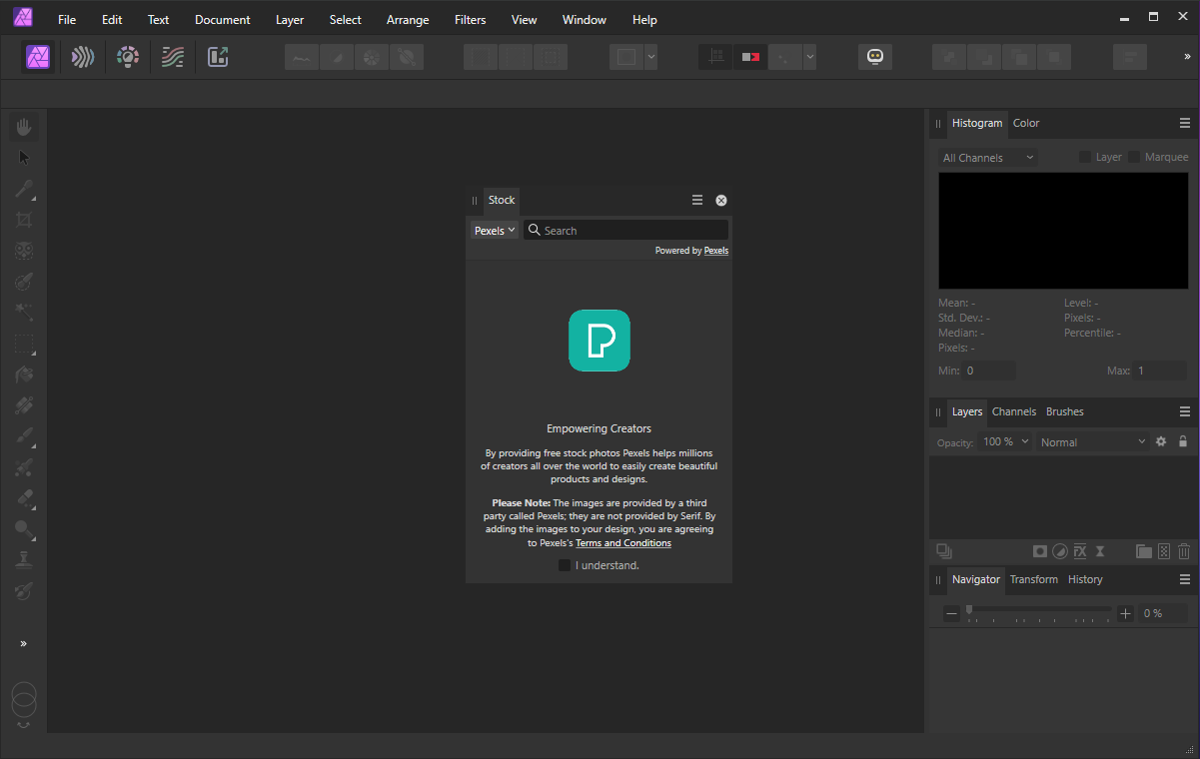Enable the Layer checkbox in Histogram
The height and width of the screenshot is (759, 1200).
(1085, 157)
